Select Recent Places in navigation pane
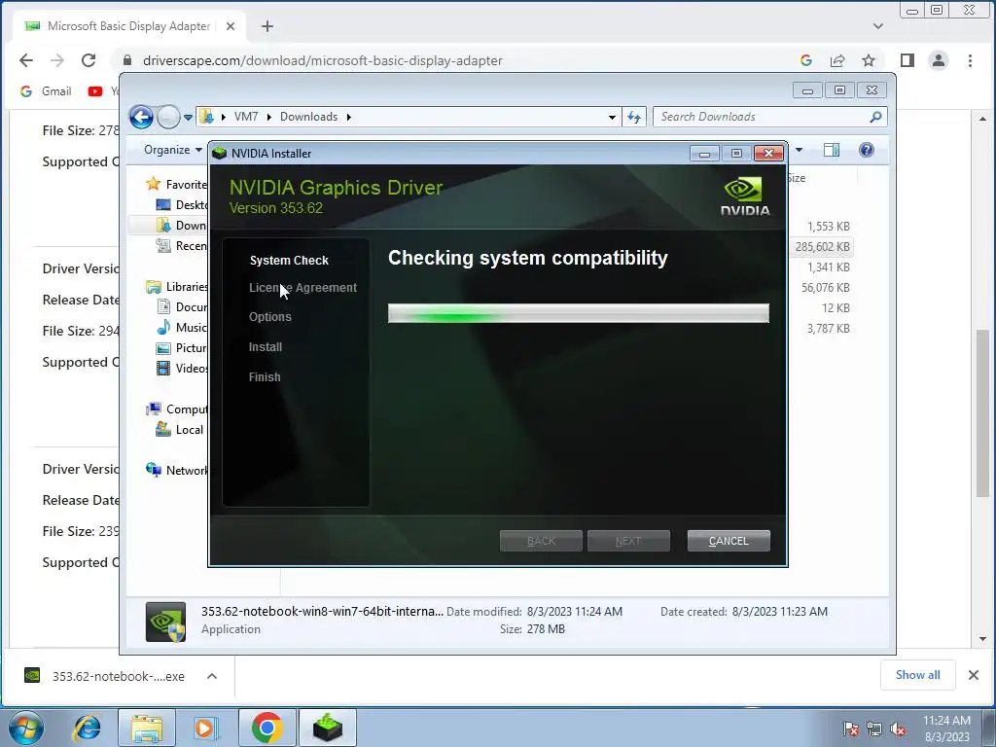Screen dimensions: 996x747 [x=182, y=246]
